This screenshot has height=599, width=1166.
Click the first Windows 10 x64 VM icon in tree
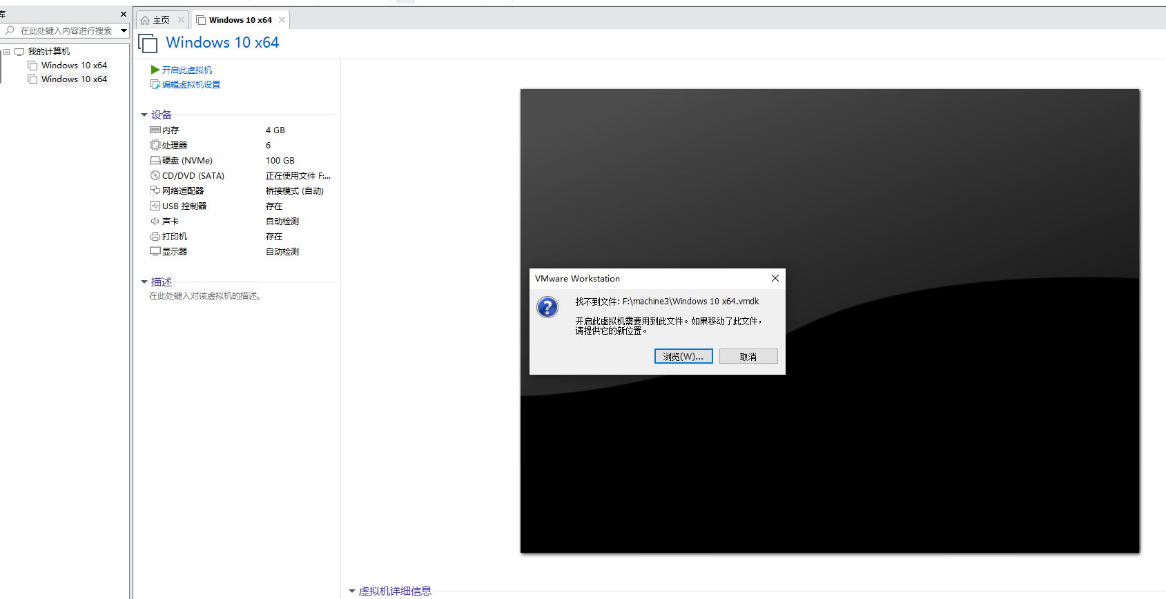[32, 66]
